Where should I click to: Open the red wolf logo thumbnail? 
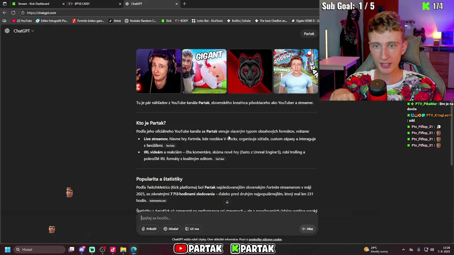tap(250, 71)
